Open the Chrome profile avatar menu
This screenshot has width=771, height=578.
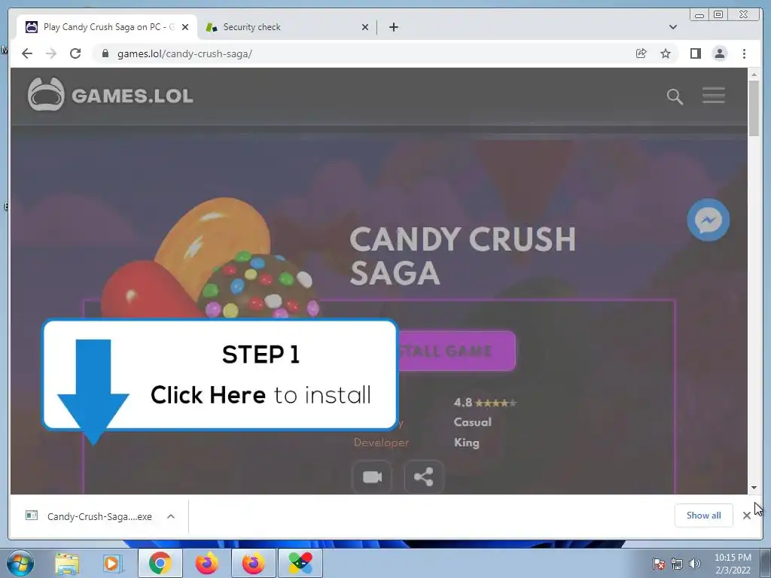click(719, 53)
